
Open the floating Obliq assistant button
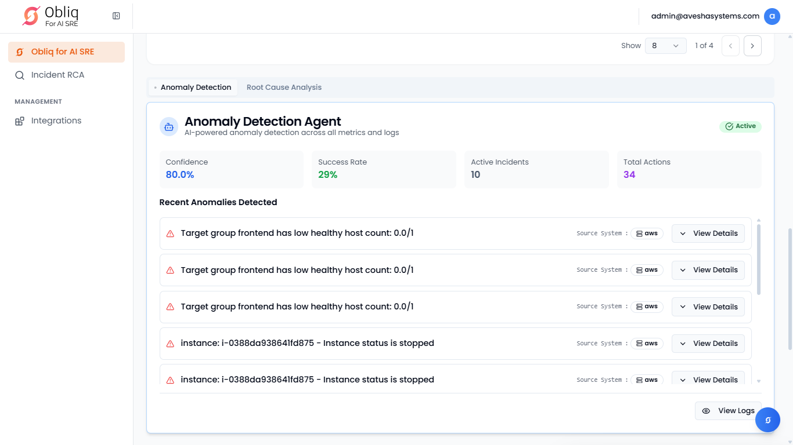coord(767,420)
